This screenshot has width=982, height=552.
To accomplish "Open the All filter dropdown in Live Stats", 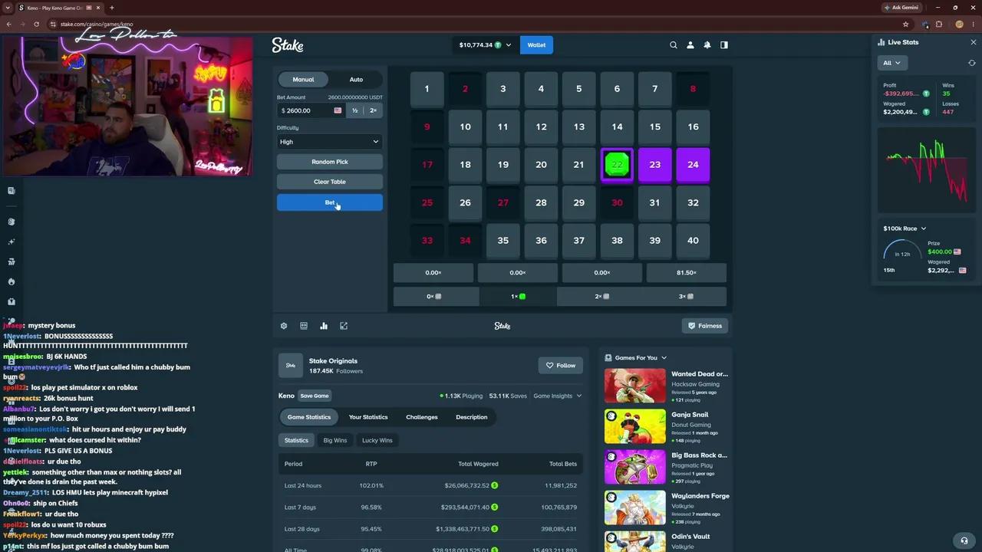I will click(892, 63).
